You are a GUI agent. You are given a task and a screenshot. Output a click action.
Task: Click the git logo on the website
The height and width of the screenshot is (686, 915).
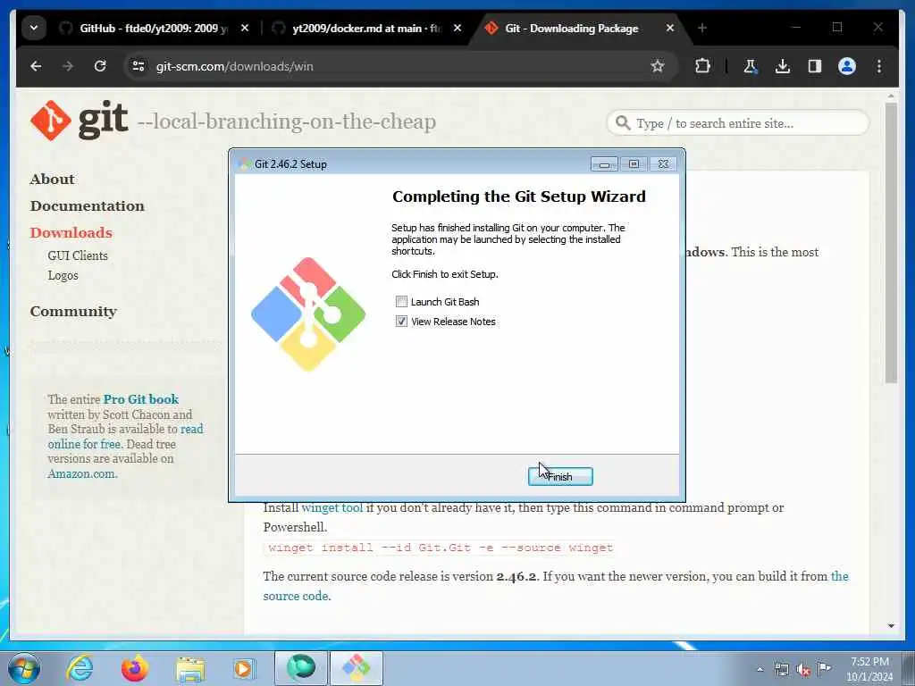pyautogui.click(x=79, y=121)
